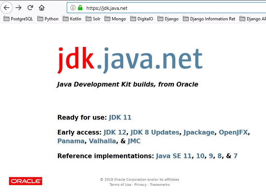The image size is (266, 196).
Task: Click the jdk.java.net site logo
Action: [130, 60]
